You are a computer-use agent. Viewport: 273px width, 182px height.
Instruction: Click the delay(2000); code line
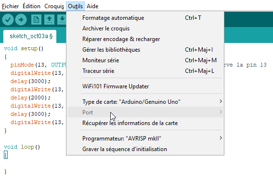point(30,98)
